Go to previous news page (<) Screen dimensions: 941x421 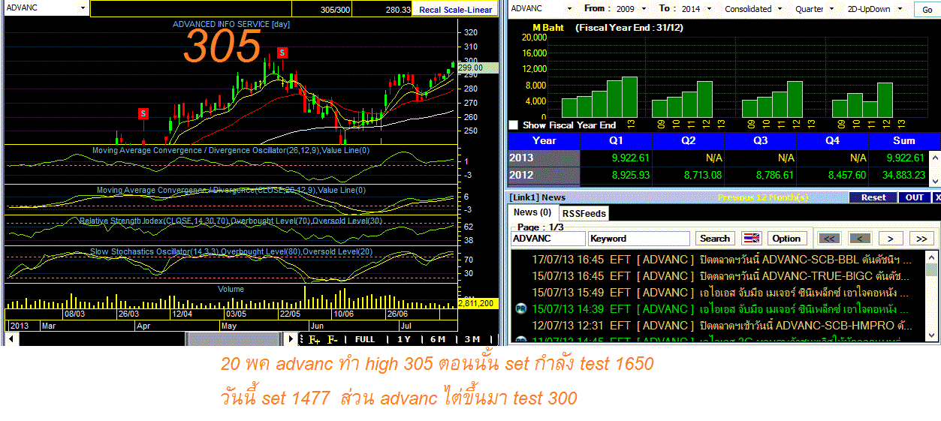[x=859, y=239]
